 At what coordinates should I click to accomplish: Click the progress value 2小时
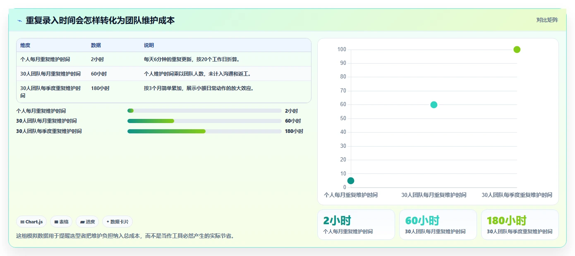coord(291,111)
